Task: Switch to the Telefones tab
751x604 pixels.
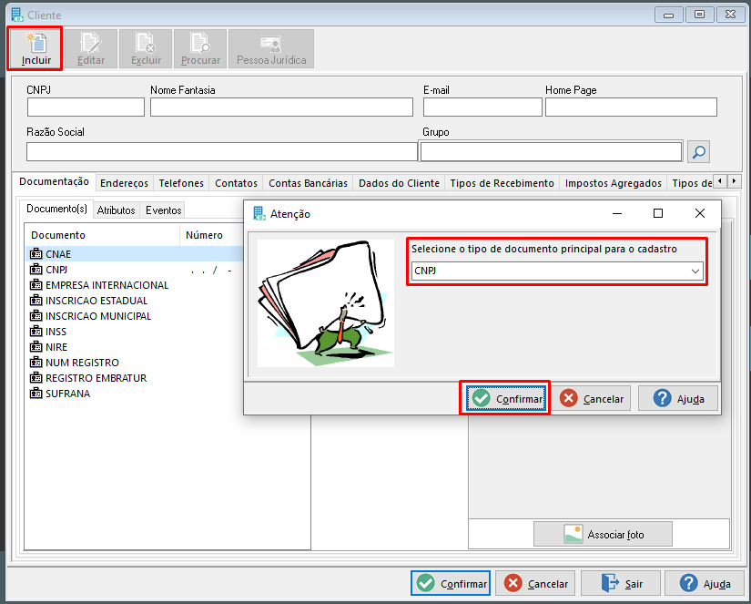Action: [181, 183]
